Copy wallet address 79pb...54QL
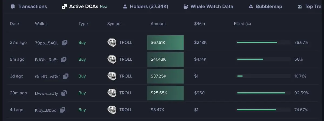Viewport: 324px width, 121px height. coord(65,43)
